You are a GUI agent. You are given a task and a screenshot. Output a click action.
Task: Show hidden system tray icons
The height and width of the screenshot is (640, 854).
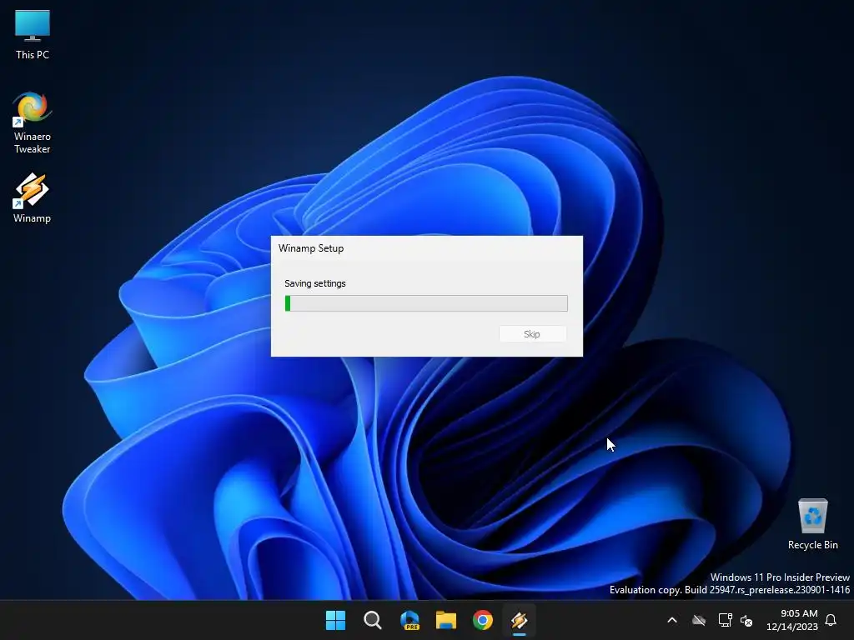click(x=672, y=620)
